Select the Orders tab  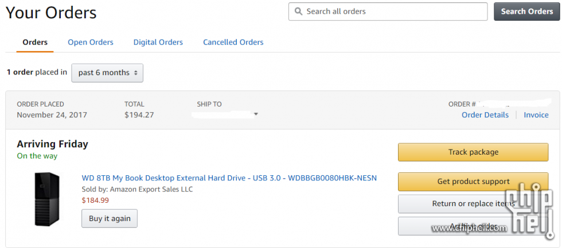[x=35, y=42]
